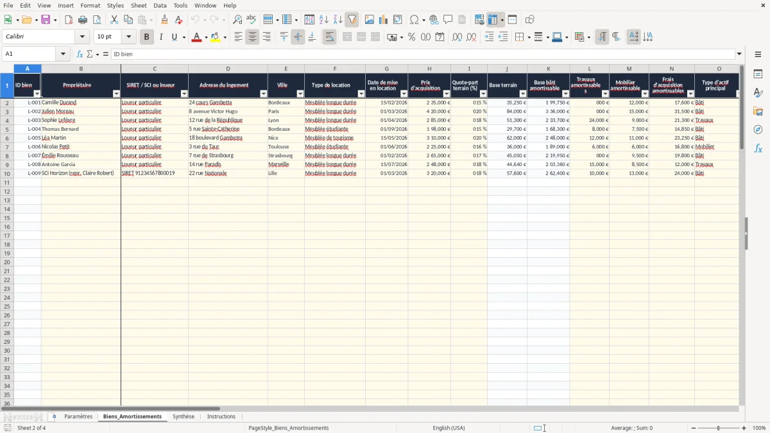
Task: Export directly as PDF
Action: pos(69,20)
